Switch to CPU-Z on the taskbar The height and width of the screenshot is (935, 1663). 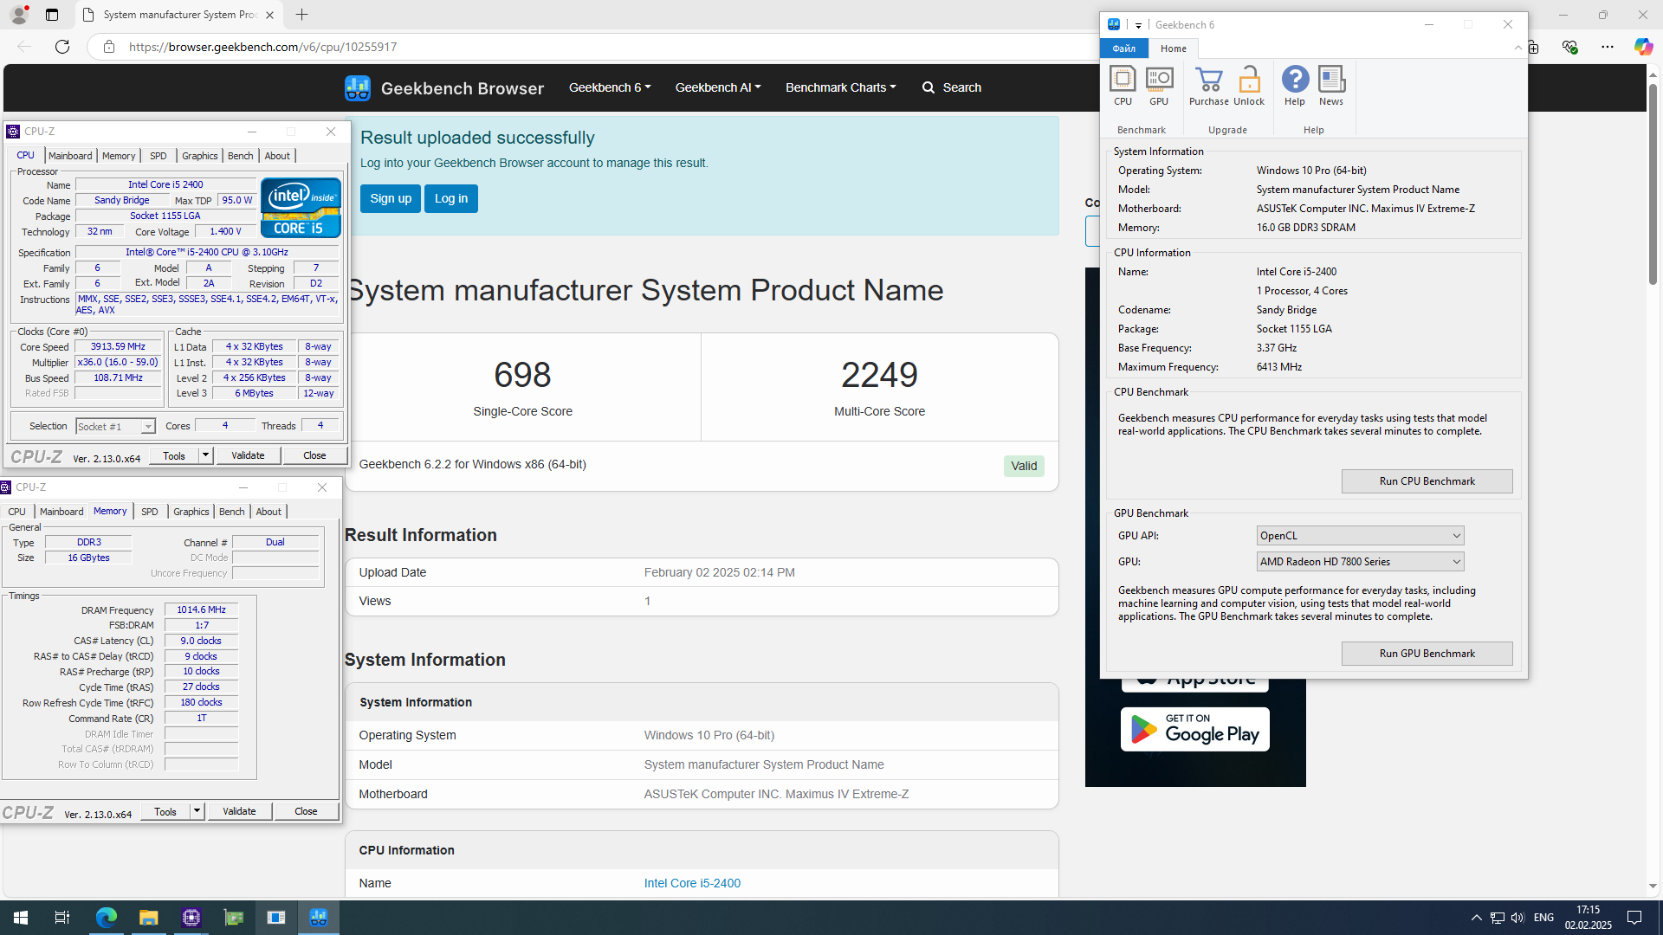[x=191, y=918]
